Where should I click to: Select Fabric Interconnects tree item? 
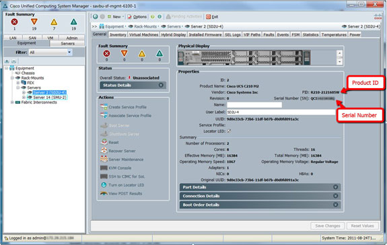pyautogui.click(x=39, y=102)
